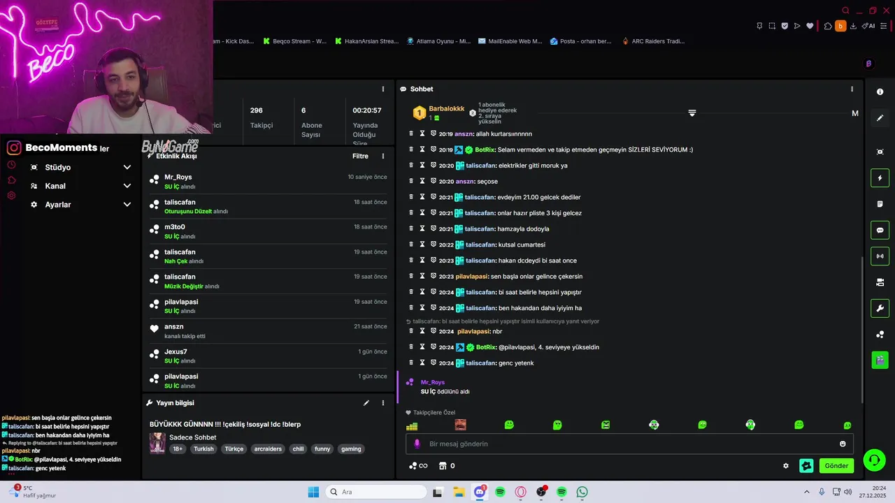The image size is (895, 503).
Task: Open the wrench tools icon in right sidebar
Action: (880, 308)
